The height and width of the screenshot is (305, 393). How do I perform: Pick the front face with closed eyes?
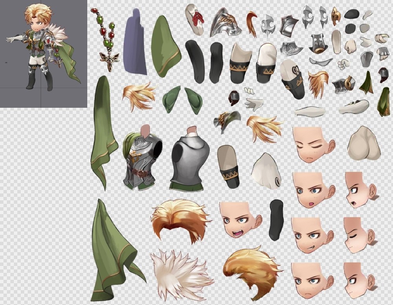tap(313, 144)
